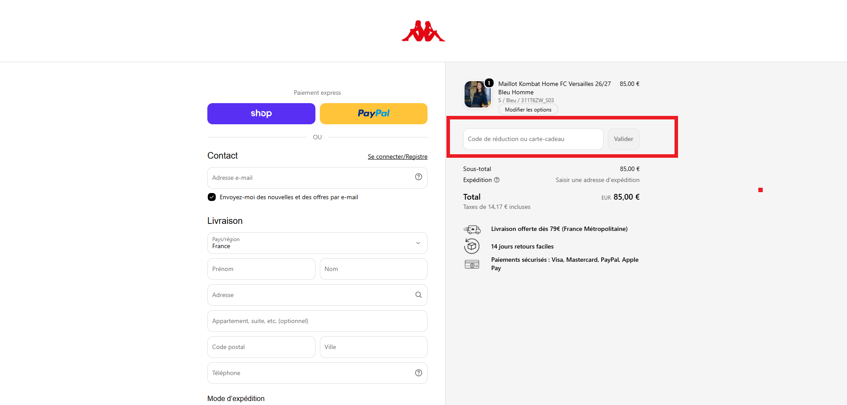Viewport: 847px width, 405px height.
Task: Open the Se connecter/Registre link
Action: coord(397,156)
